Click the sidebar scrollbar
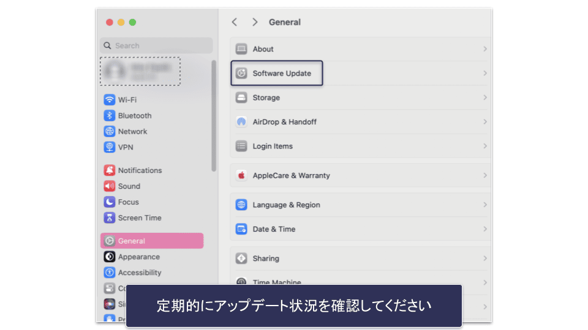 (214, 116)
